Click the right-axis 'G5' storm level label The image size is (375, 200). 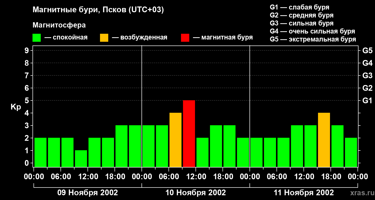pyautogui.click(x=367, y=50)
